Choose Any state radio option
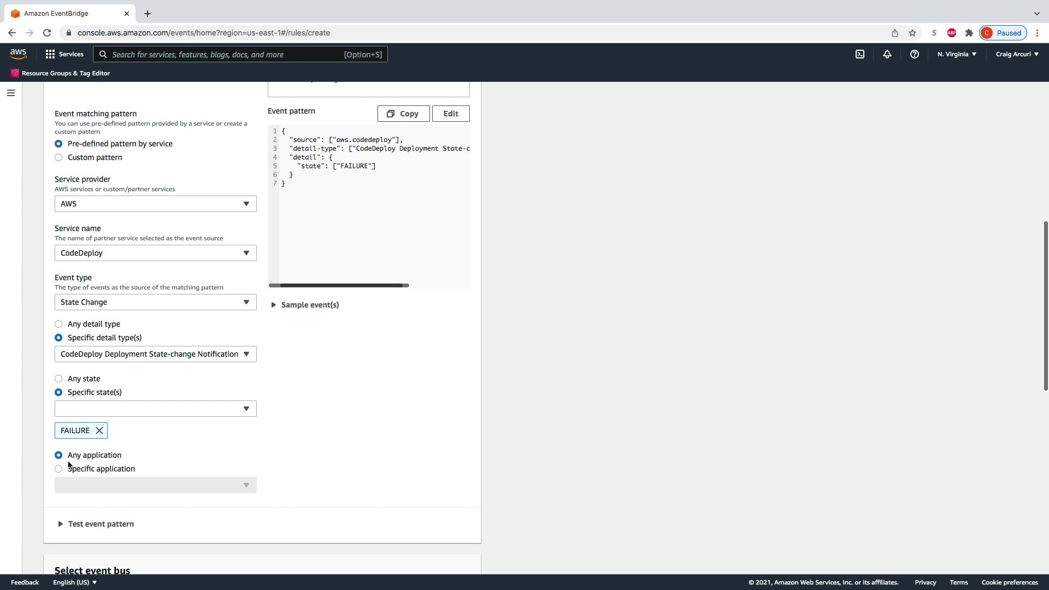 [58, 379]
